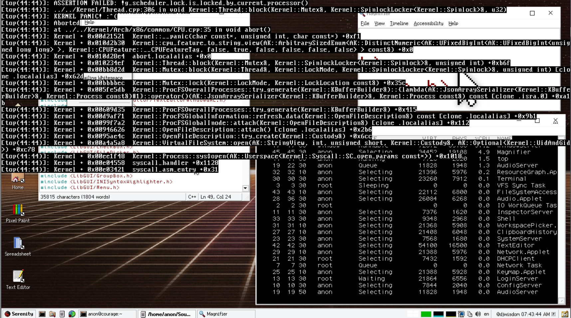Switch the 'en' keyboard layout in the tray

486,313
